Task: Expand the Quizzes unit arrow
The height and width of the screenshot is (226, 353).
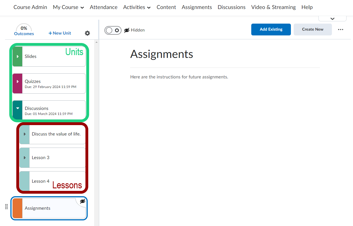Action: tap(17, 82)
